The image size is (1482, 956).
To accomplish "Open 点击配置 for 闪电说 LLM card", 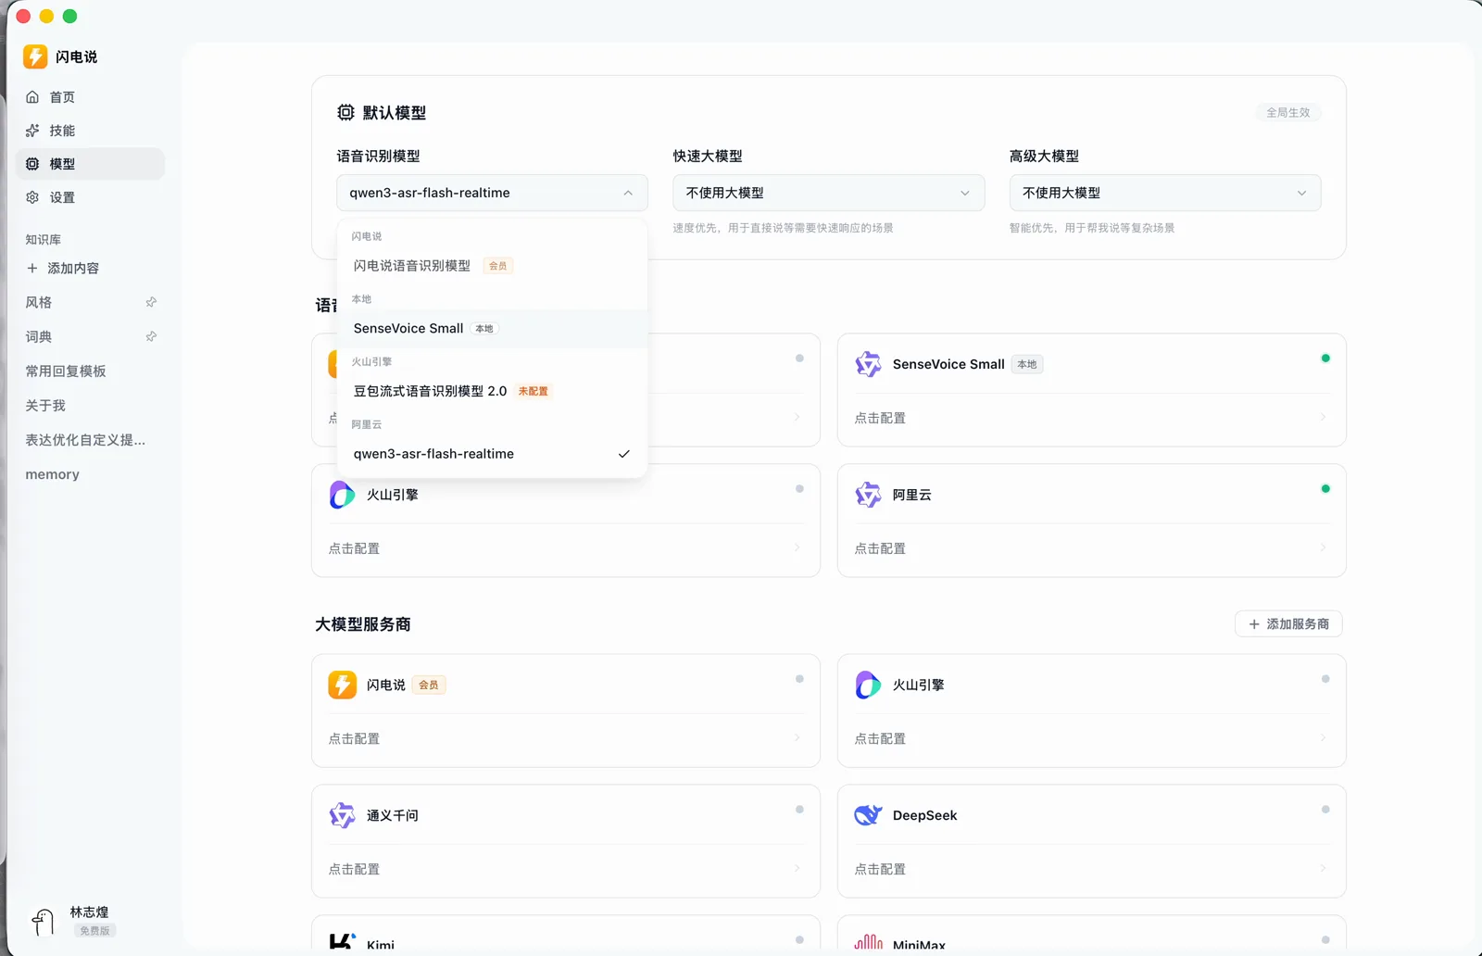I will [x=565, y=738].
